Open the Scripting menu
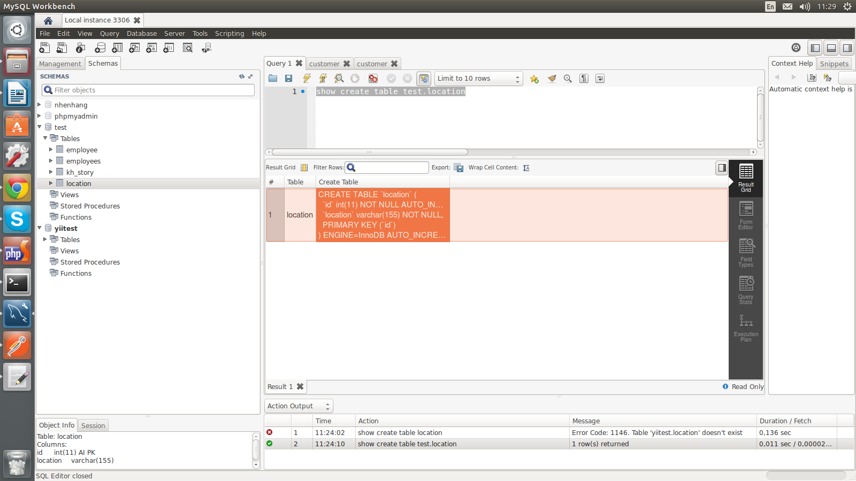This screenshot has width=856, height=481. (230, 34)
